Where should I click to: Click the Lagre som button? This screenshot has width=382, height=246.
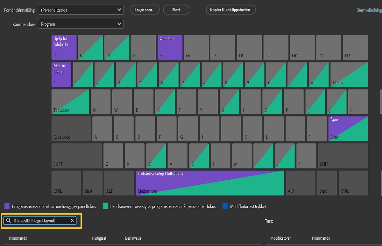[145, 10]
